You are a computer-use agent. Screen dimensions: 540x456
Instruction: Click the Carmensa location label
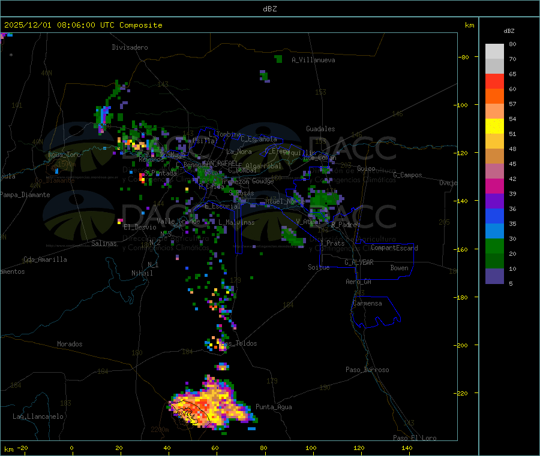pos(367,303)
